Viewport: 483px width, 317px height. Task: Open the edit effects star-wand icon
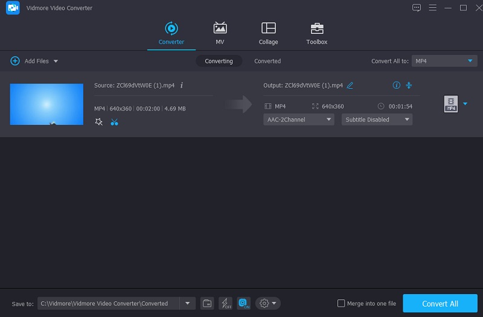99,122
